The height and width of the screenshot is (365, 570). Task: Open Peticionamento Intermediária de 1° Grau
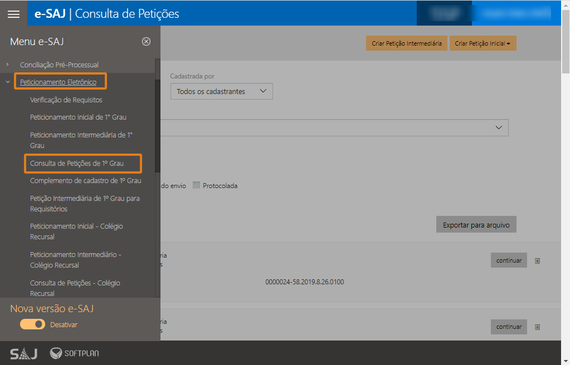(x=81, y=140)
